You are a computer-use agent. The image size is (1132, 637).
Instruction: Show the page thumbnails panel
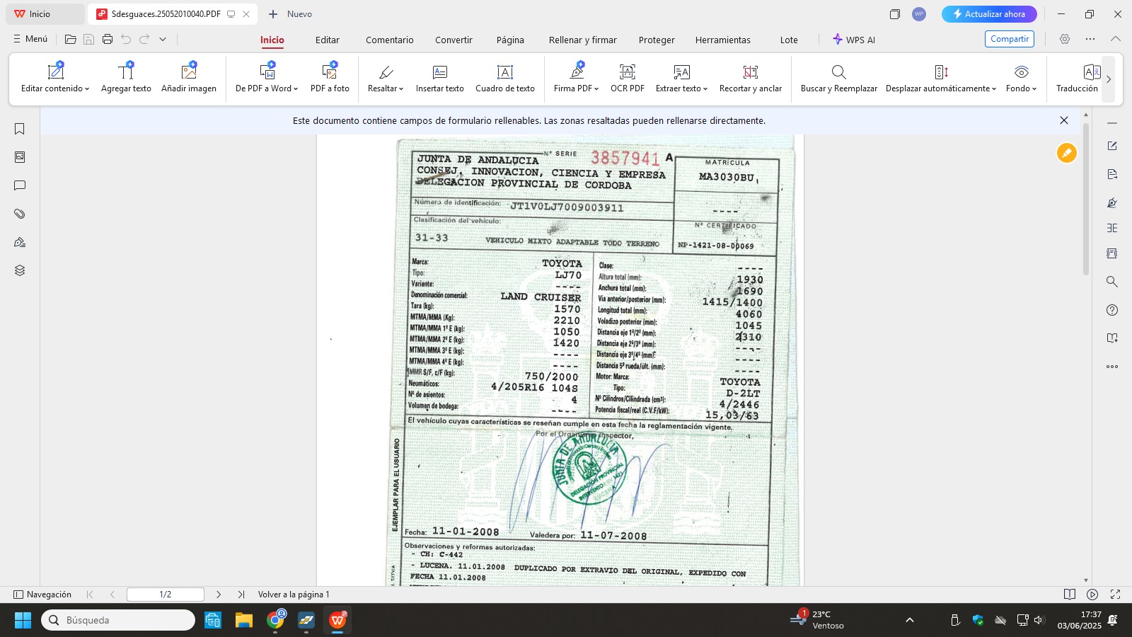[x=20, y=157]
